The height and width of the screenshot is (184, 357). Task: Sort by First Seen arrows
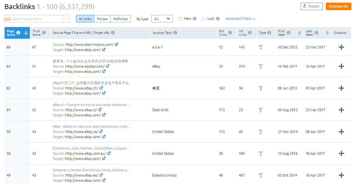click(300, 33)
